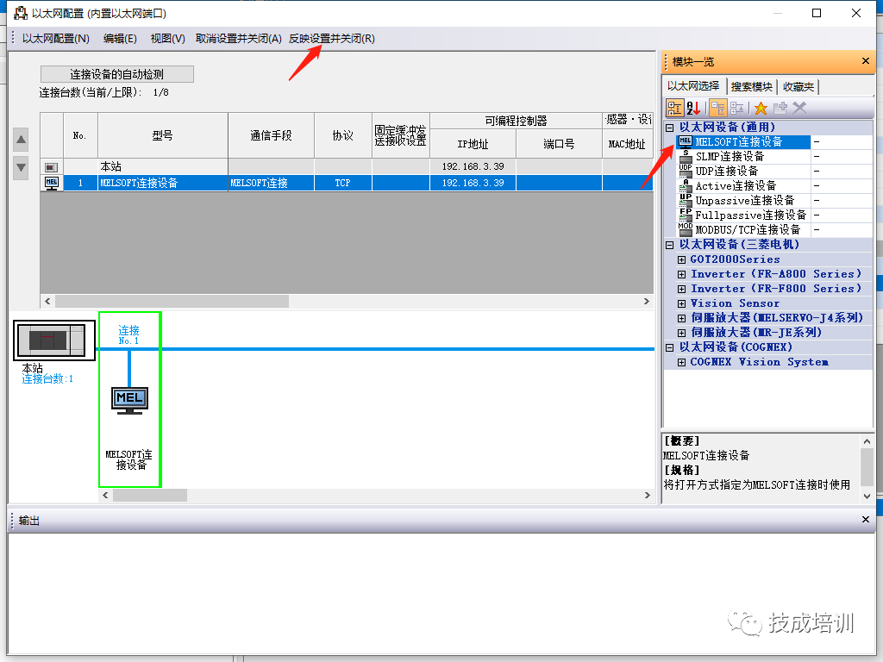Screen dimensions: 883x662
Task: Click the 端口号 column header
Action: (559, 144)
